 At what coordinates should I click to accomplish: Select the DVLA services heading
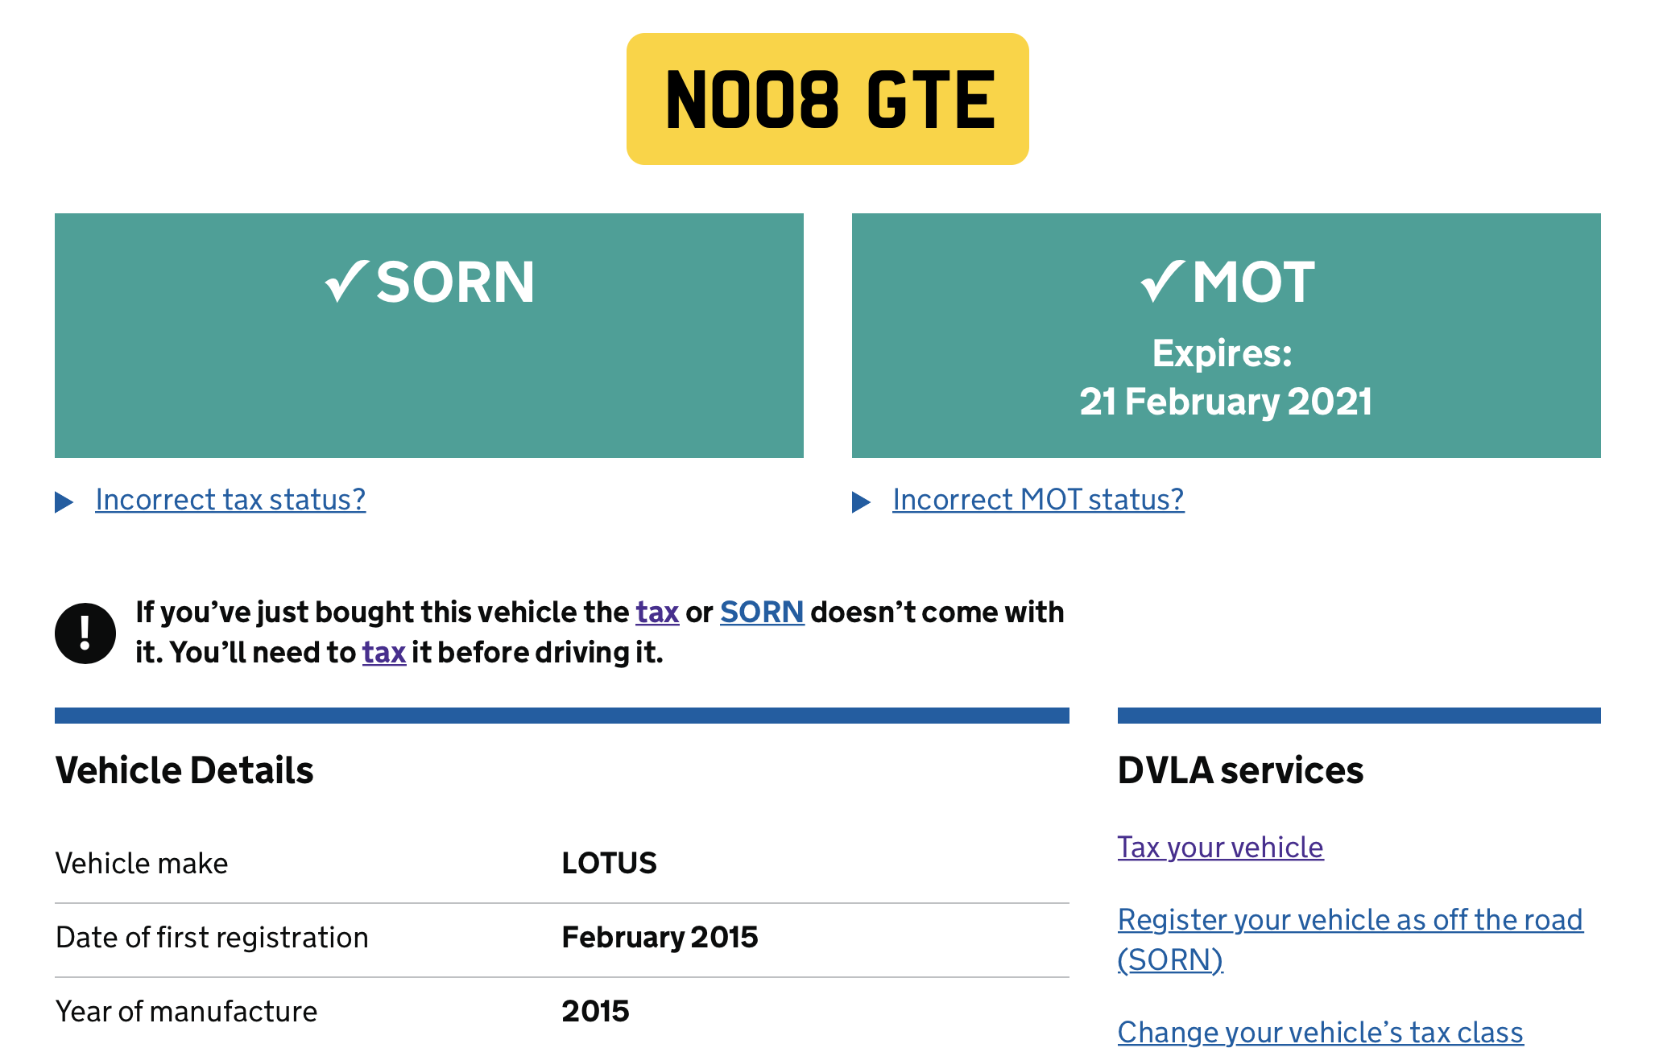tap(1240, 770)
